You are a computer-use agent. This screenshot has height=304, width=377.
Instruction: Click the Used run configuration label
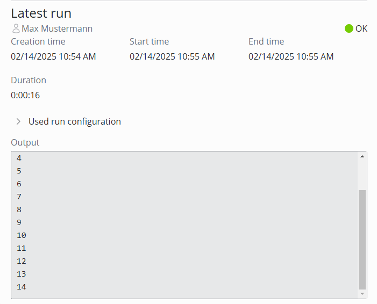tap(74, 121)
